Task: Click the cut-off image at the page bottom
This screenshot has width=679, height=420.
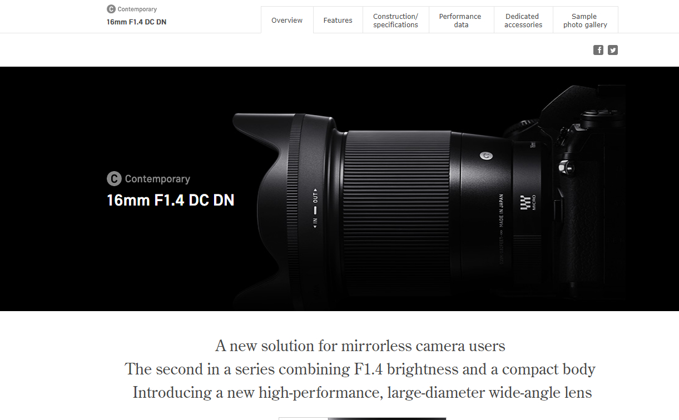Action: pyautogui.click(x=362, y=418)
